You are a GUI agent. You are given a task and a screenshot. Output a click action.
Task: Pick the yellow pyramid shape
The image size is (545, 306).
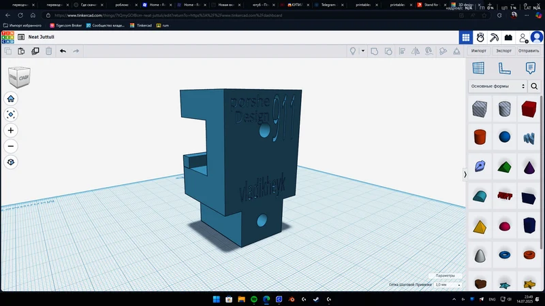click(480, 227)
